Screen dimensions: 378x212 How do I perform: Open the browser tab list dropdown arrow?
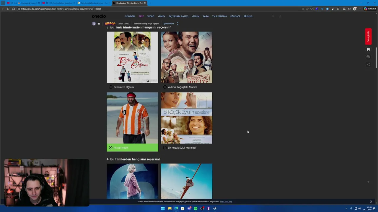pos(3,3)
